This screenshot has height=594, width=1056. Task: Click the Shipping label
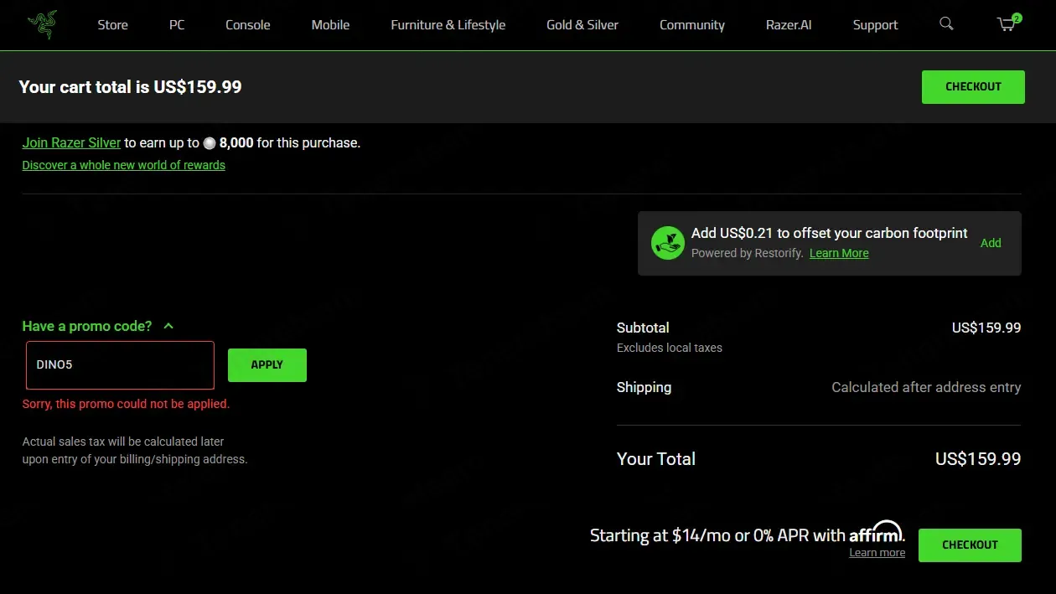pos(644,387)
